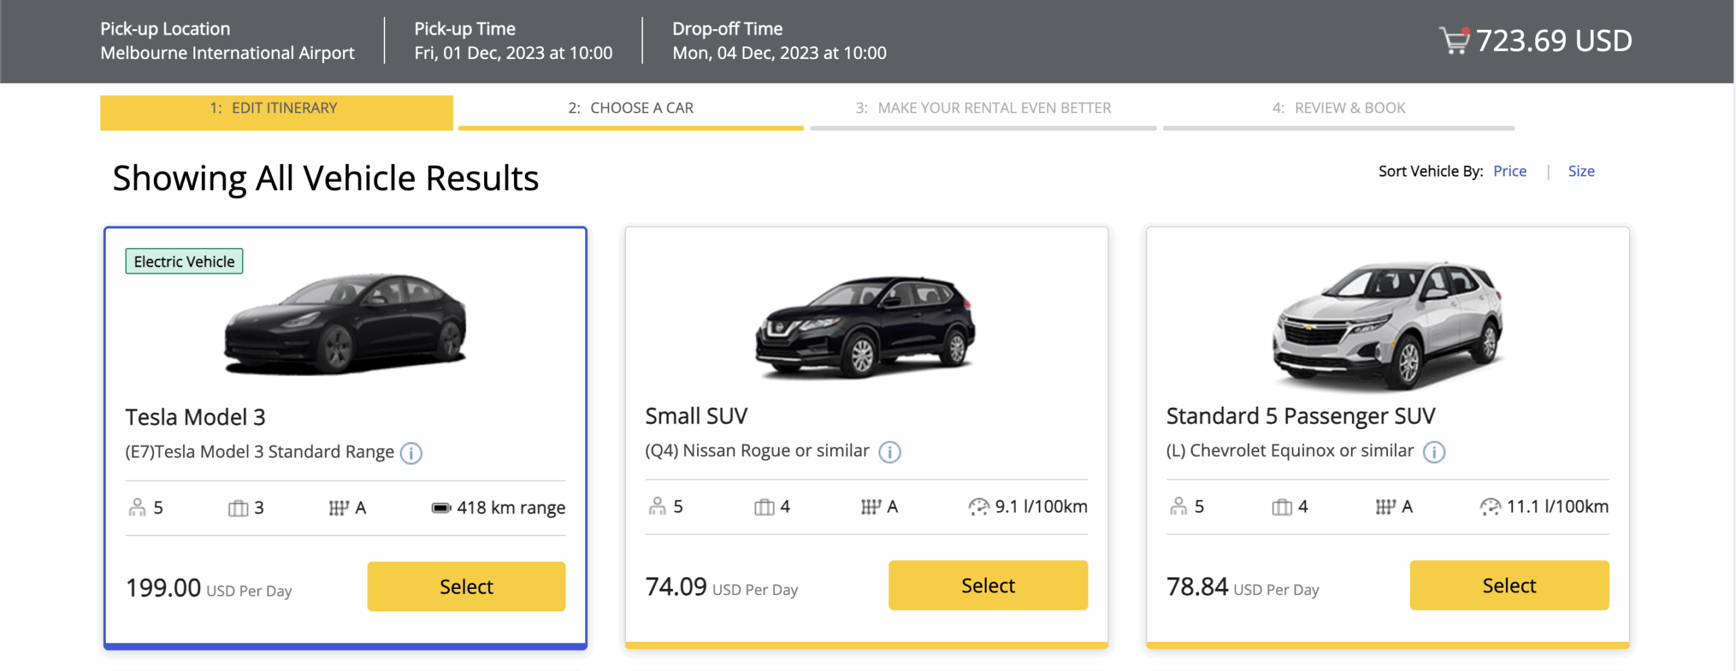Select the Standard 5 Passenger SUV

[1509, 585]
